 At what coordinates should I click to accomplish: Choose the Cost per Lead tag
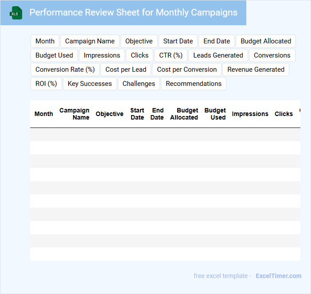point(126,70)
